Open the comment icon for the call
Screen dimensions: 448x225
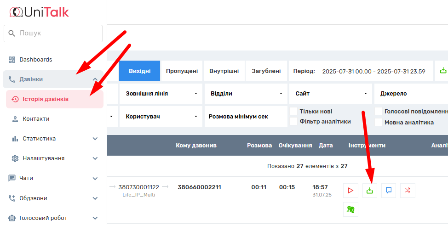coord(389,190)
